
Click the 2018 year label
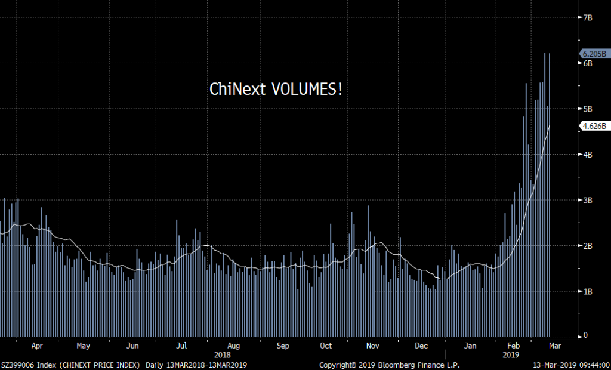click(x=223, y=355)
